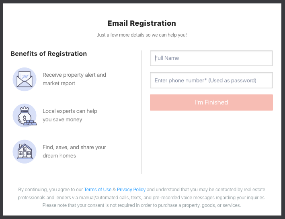Click the line mentioning manual/automated calls
Viewport: 285px width, 219px height.
141,198
